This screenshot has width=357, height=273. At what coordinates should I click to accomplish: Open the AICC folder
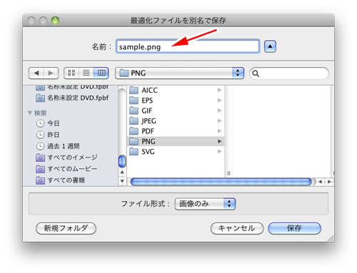point(176,90)
